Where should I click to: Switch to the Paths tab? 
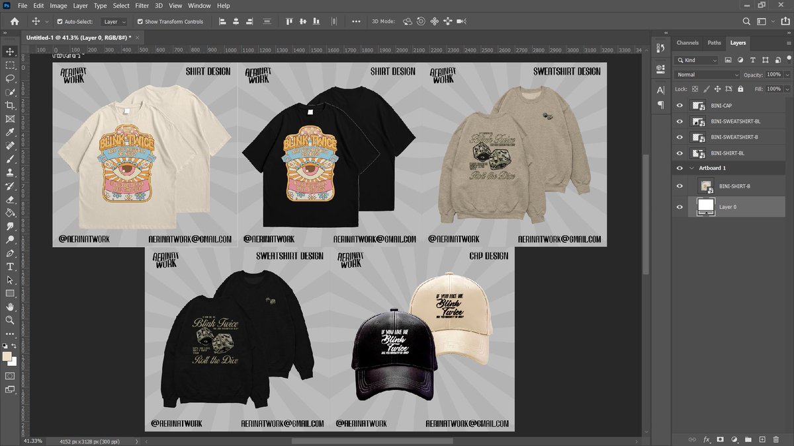click(x=715, y=43)
